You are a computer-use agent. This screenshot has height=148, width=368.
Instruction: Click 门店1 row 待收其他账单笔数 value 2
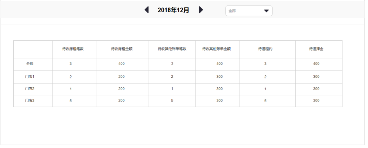[172, 77]
